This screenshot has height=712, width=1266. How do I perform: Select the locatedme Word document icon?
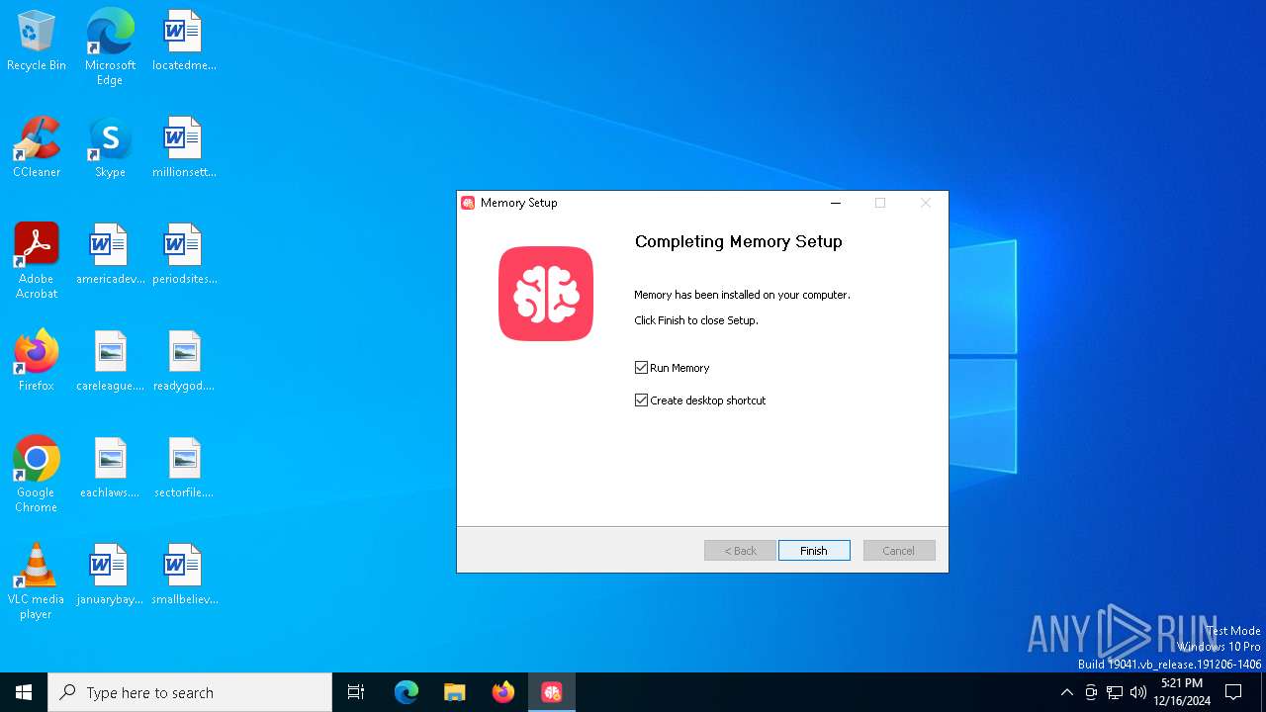pyautogui.click(x=183, y=41)
